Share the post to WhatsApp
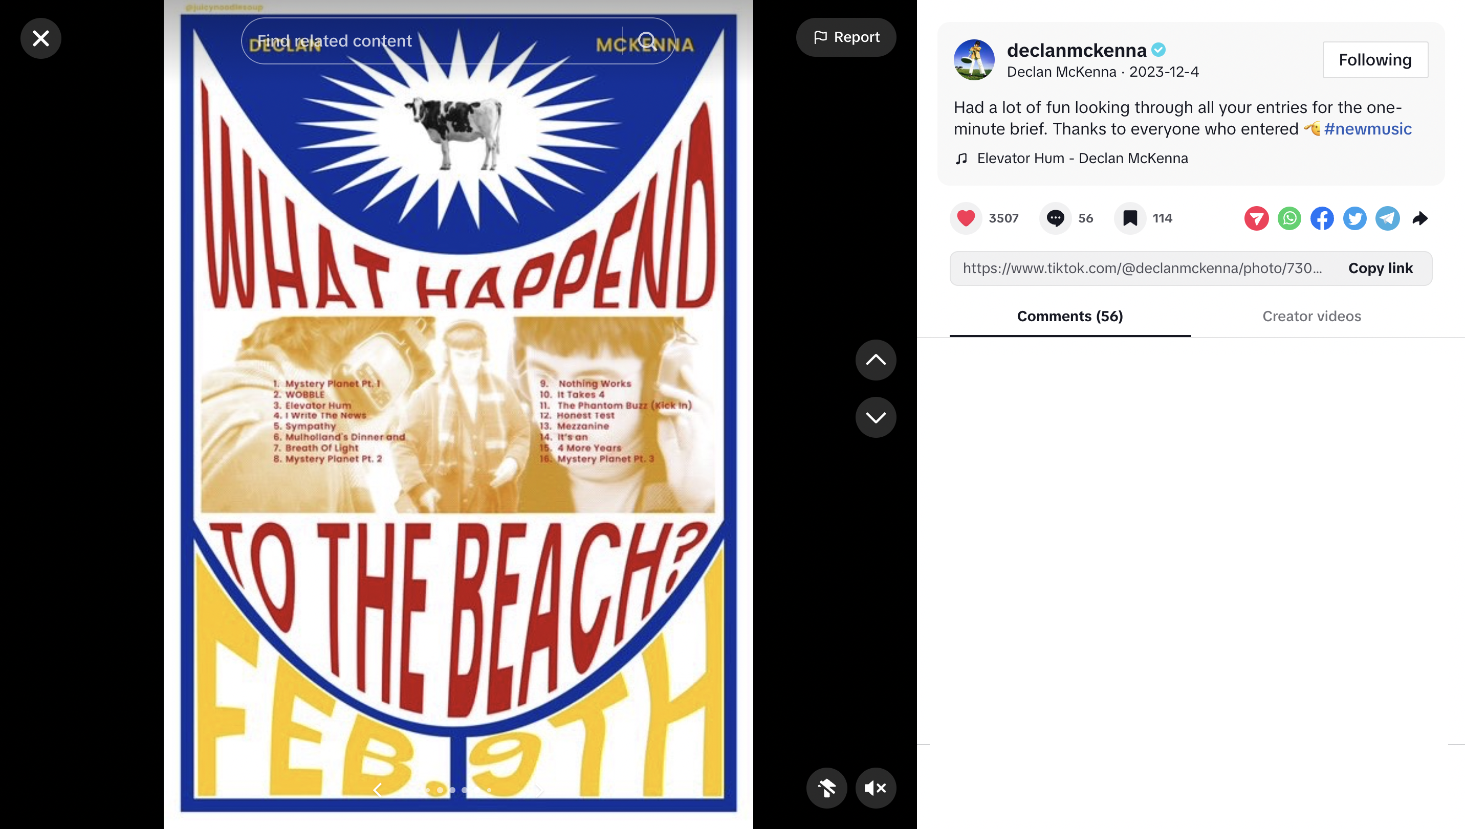Image resolution: width=1465 pixels, height=829 pixels. (x=1289, y=219)
